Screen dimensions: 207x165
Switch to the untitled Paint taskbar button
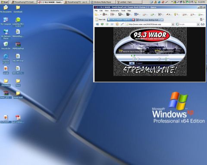pyautogui.click(x=129, y=2)
